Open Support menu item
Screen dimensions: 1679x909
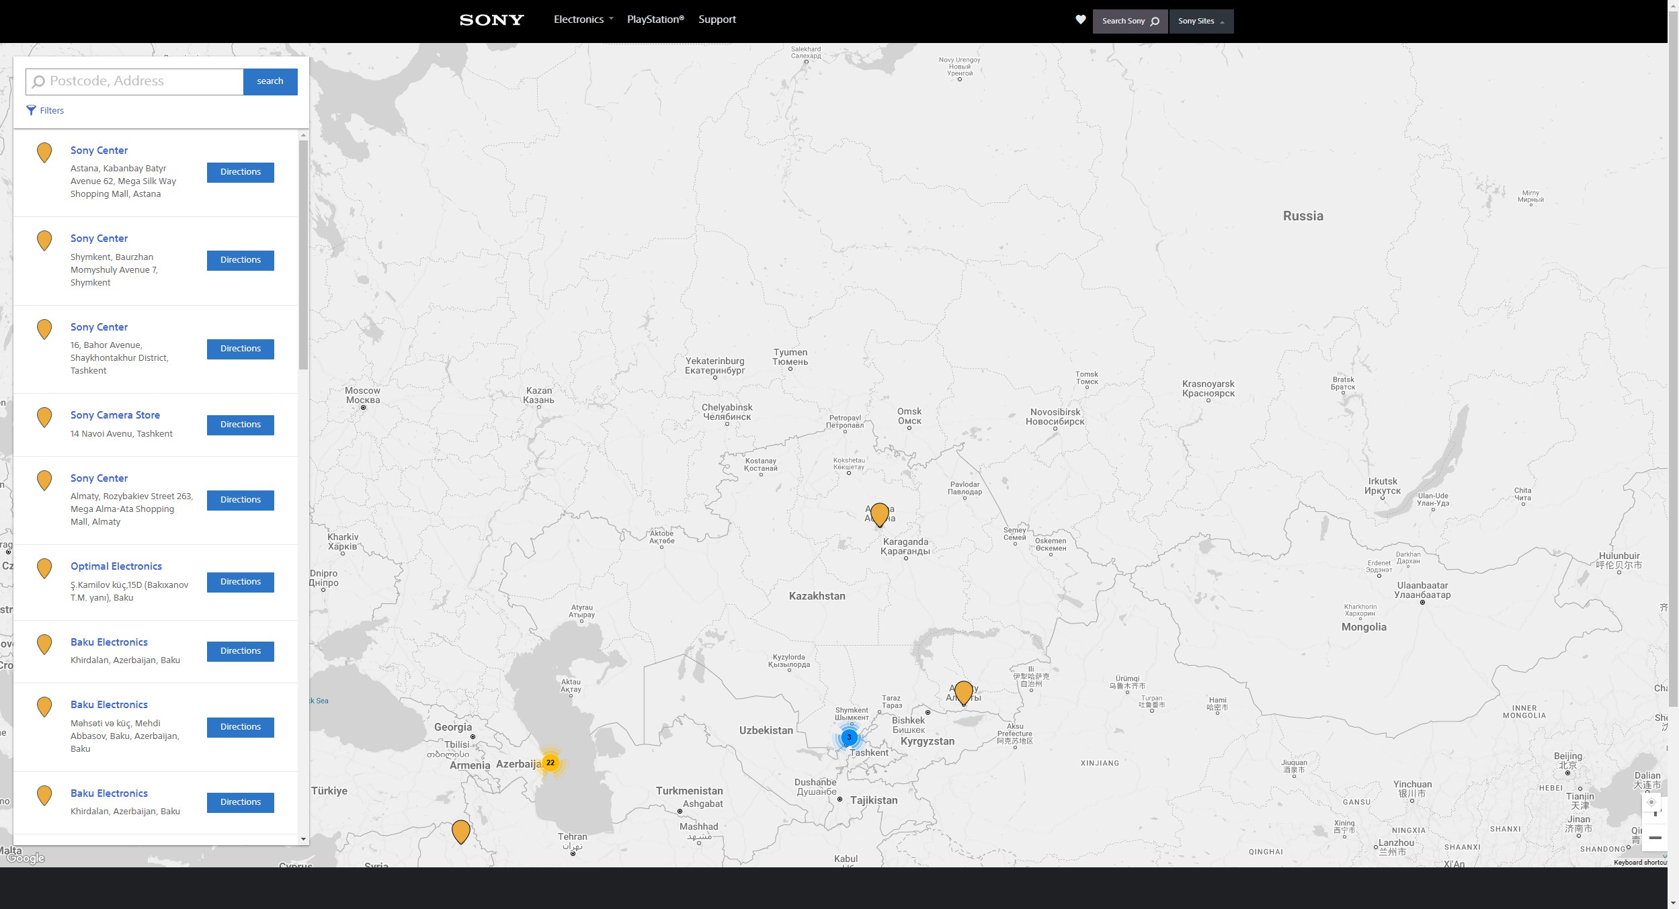pyautogui.click(x=716, y=19)
